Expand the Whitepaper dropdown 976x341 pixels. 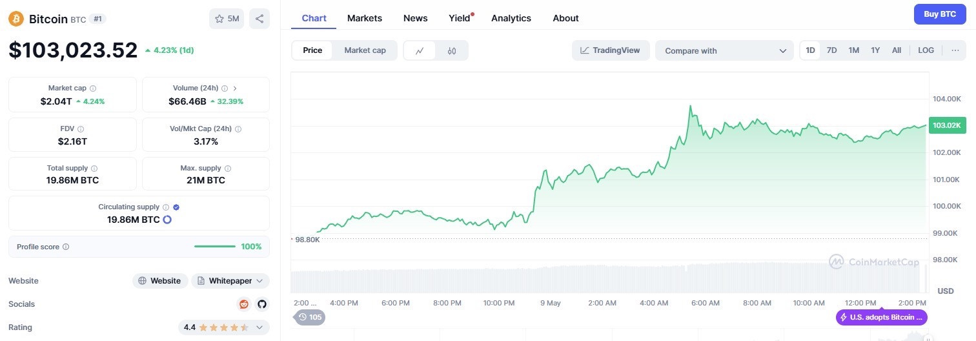(230, 281)
